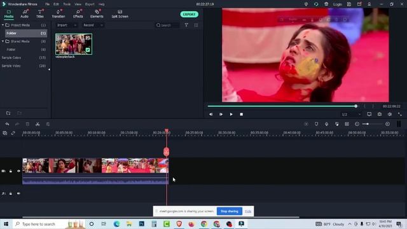Click the voiceover microphone icon
This screenshot has height=229, width=407.
click(x=326, y=124)
